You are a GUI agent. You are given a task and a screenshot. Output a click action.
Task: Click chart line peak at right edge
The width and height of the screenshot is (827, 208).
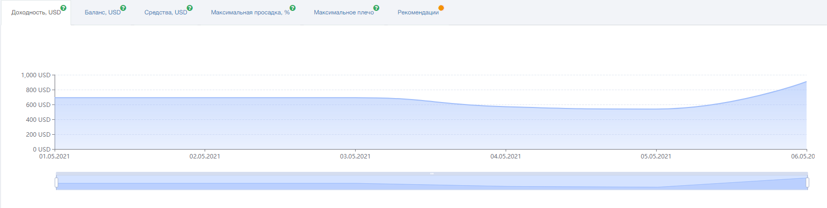point(806,82)
